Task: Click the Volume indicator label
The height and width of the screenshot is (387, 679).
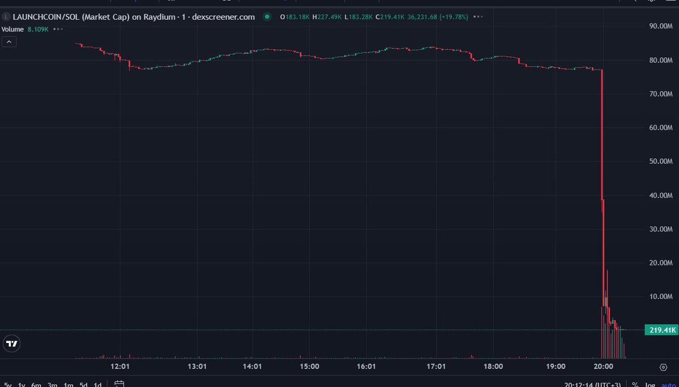Action: click(12, 29)
